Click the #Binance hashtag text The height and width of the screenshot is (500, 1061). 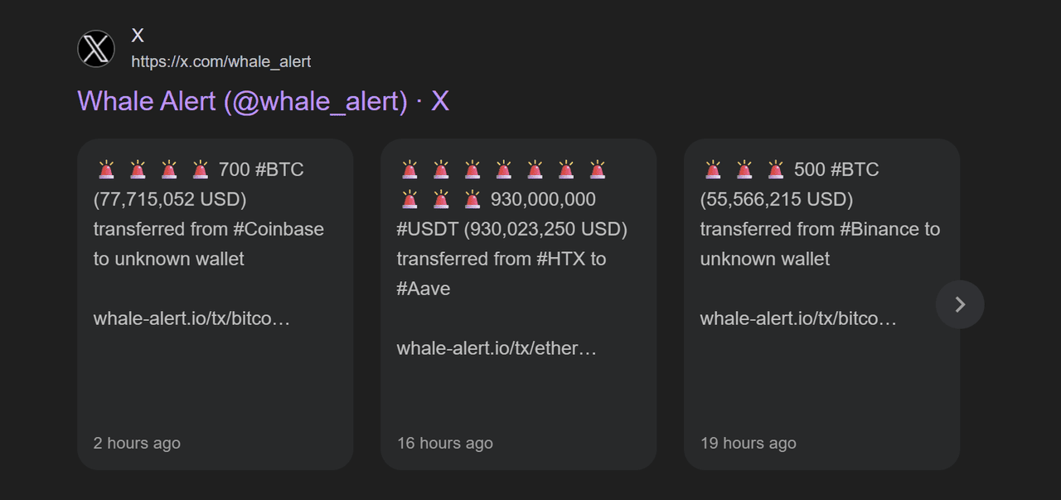tap(879, 229)
